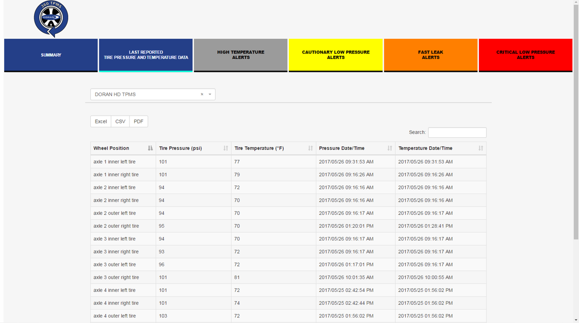Image resolution: width=579 pixels, height=323 pixels.
Task: Open Critical Low Pressure Alerts tab
Action: pos(525,55)
